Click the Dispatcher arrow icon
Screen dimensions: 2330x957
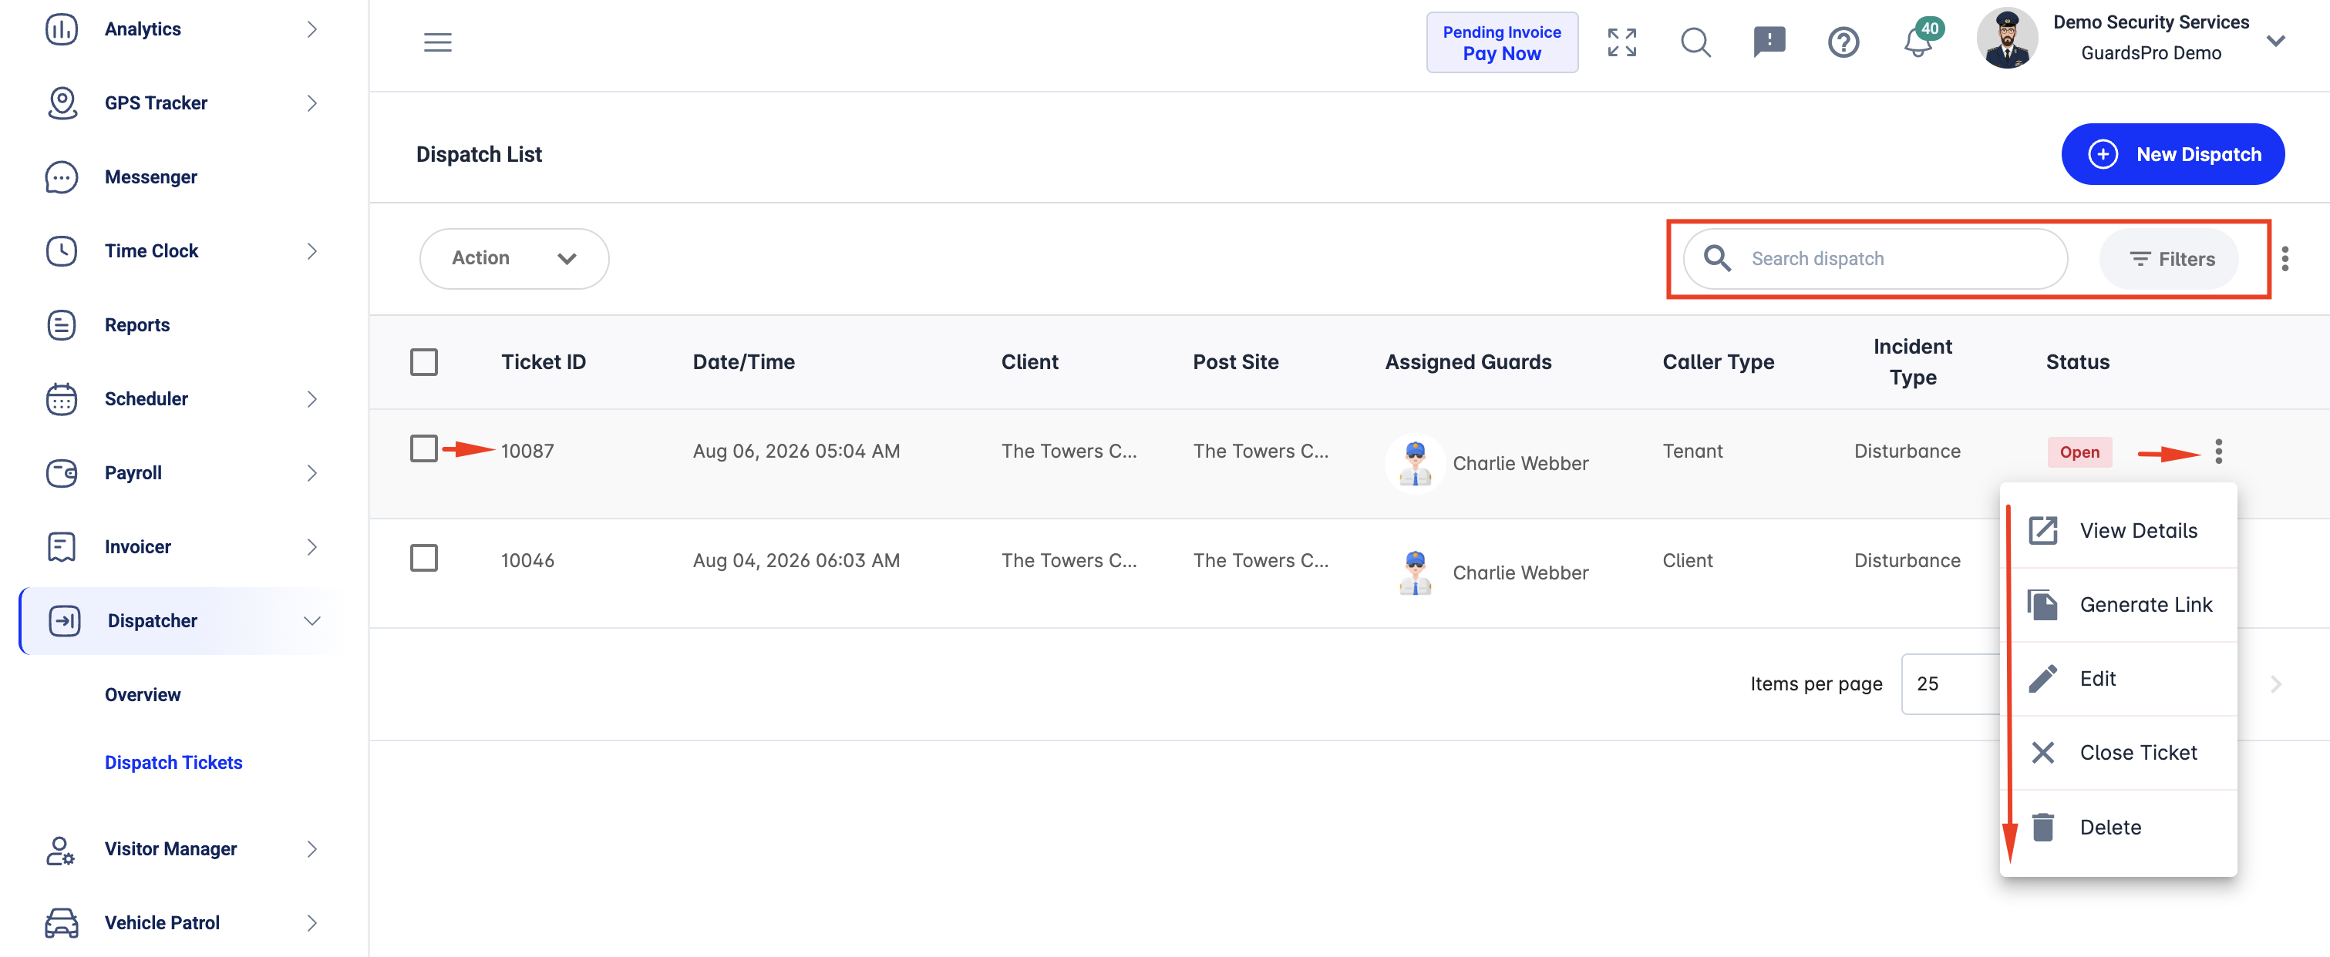click(64, 622)
